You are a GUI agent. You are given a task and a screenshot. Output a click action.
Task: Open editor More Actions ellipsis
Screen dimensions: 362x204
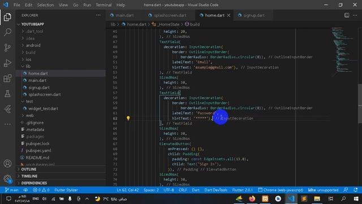tap(355, 15)
